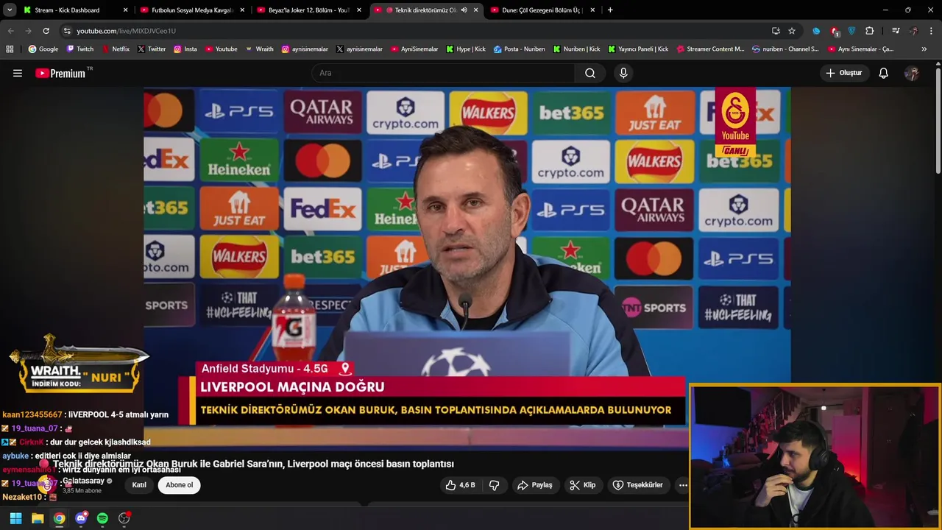
Task: Open the Streamer Content M... bookmark
Action: click(709, 49)
